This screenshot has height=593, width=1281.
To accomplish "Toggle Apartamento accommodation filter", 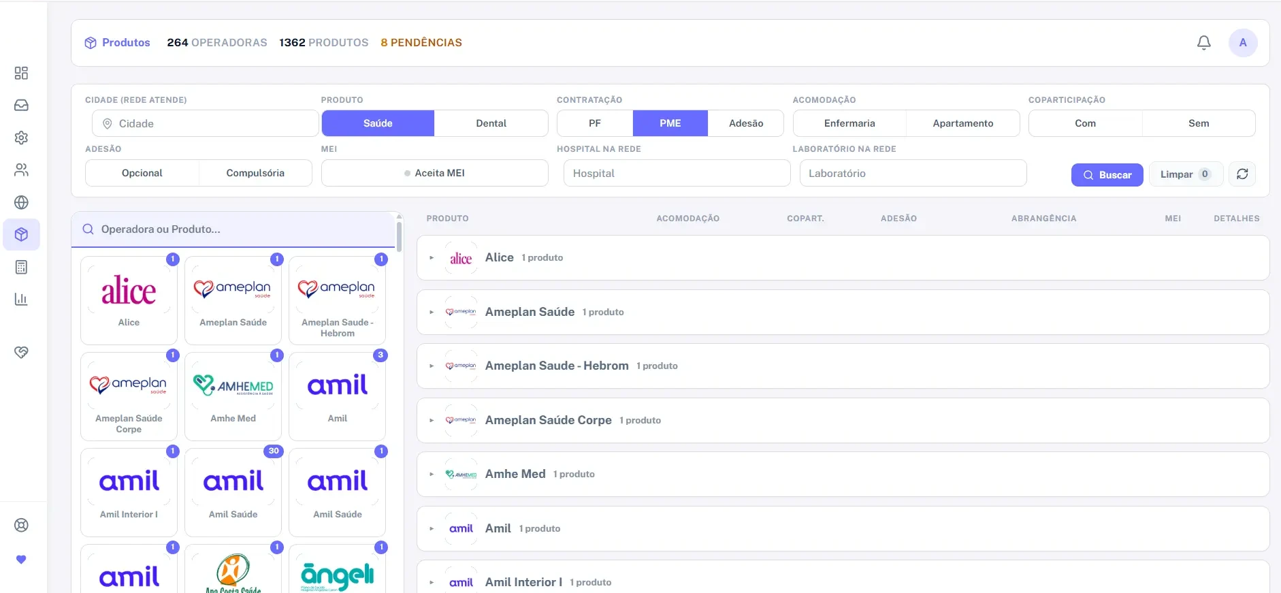I will click(963, 123).
